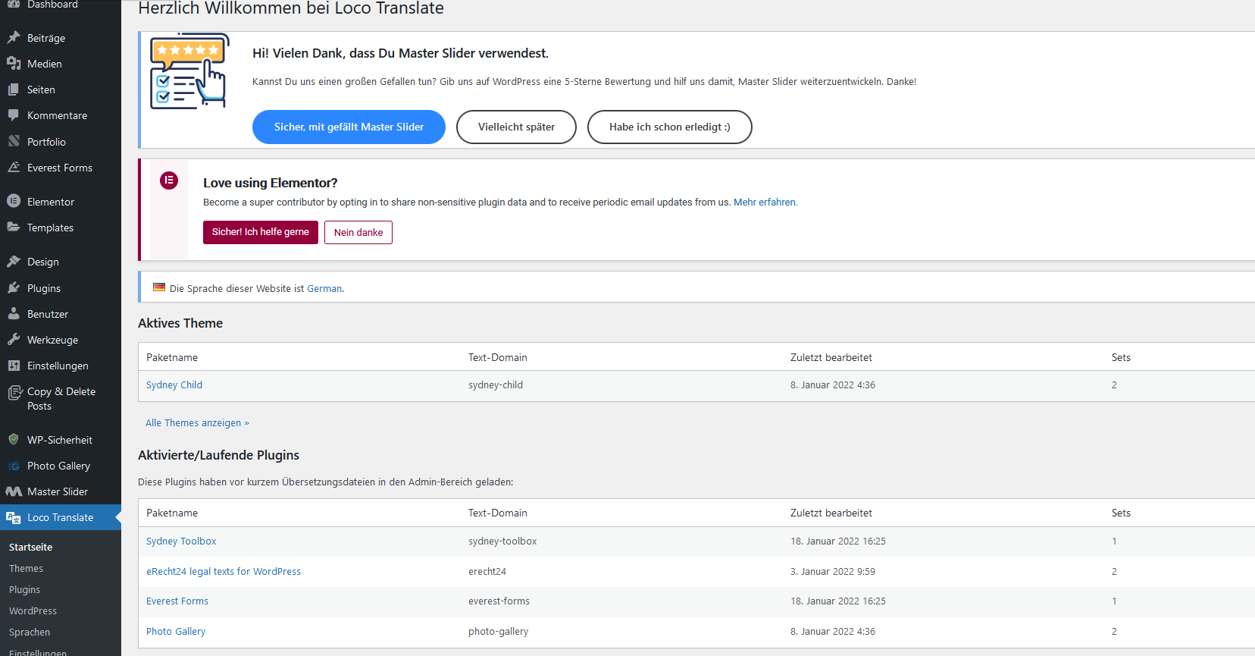Click the Copy & Delete Posts icon

coord(14,392)
